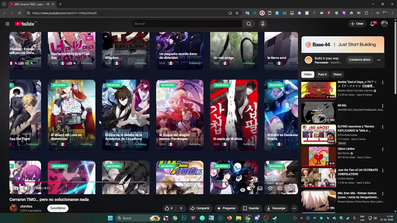Switch player to theater mode
The image size is (397, 223).
pyautogui.click(x=280, y=188)
